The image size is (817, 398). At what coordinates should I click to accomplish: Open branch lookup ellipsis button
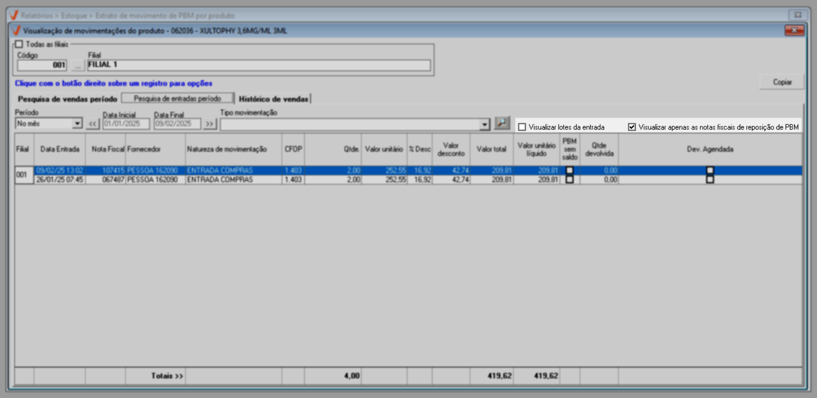coord(78,65)
